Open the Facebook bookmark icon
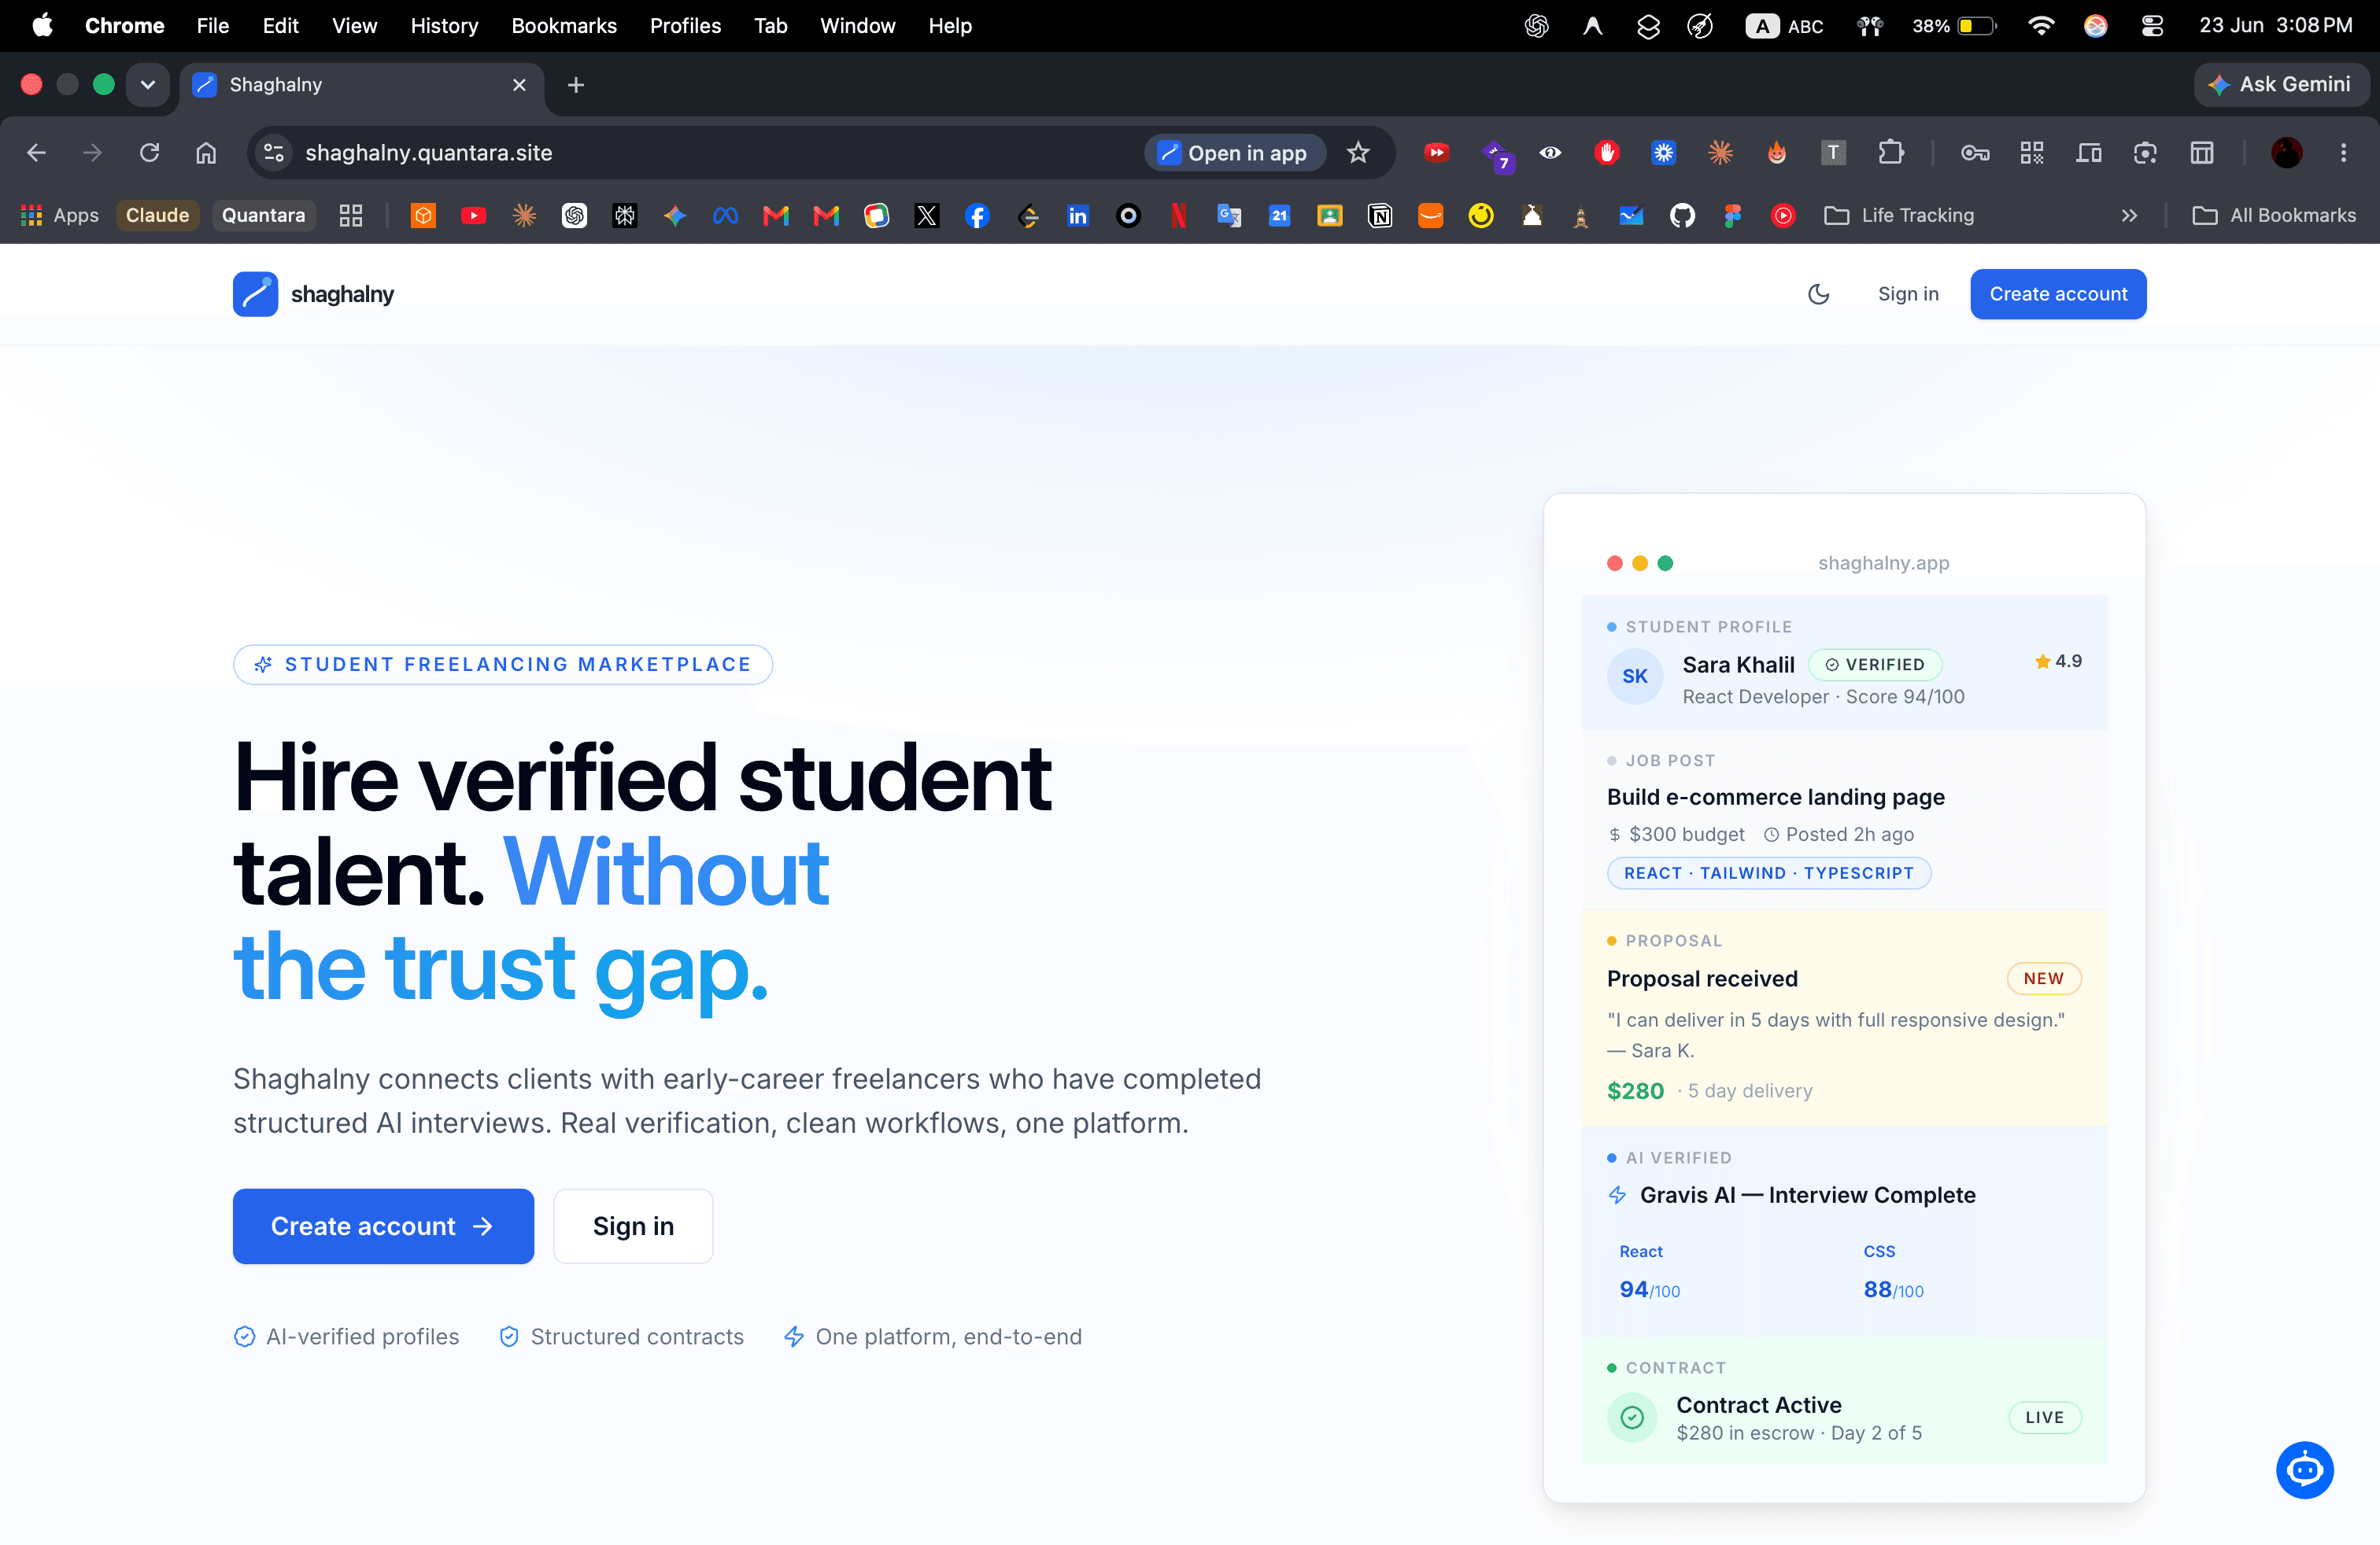 click(977, 215)
